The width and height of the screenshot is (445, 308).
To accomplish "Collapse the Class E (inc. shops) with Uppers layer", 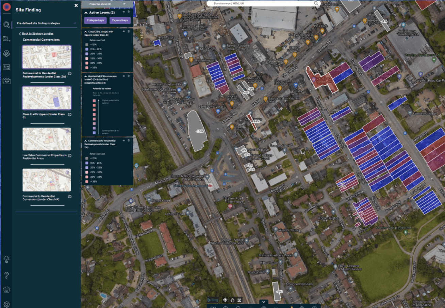I will [x=86, y=32].
